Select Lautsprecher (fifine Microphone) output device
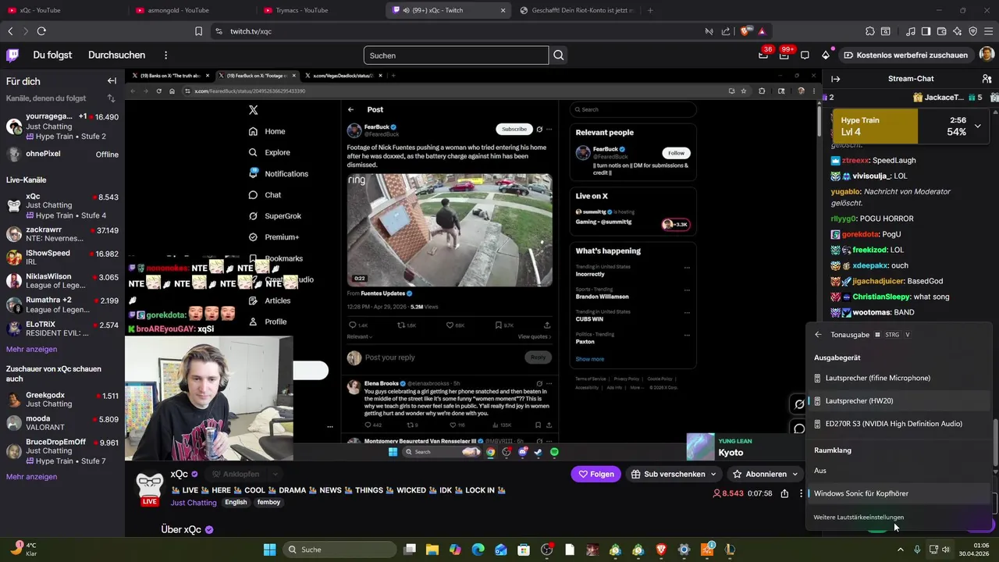The image size is (999, 562). [x=899, y=378]
